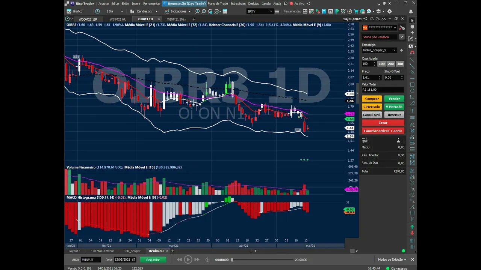Viewport: 481px width, 270px height.
Task: Open the Candlestick chart type dropdown
Action: [x=147, y=11]
